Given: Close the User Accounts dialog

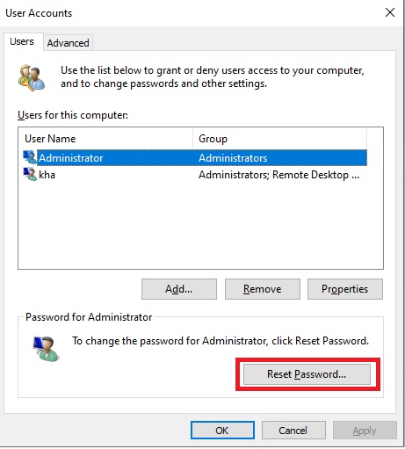Looking at the screenshot, I should click(390, 12).
